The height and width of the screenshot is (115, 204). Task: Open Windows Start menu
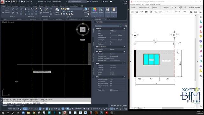point(2,113)
